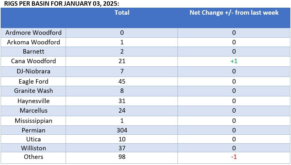Click the red -1 net change value
Screen dimensions: 291x165
[234, 157]
